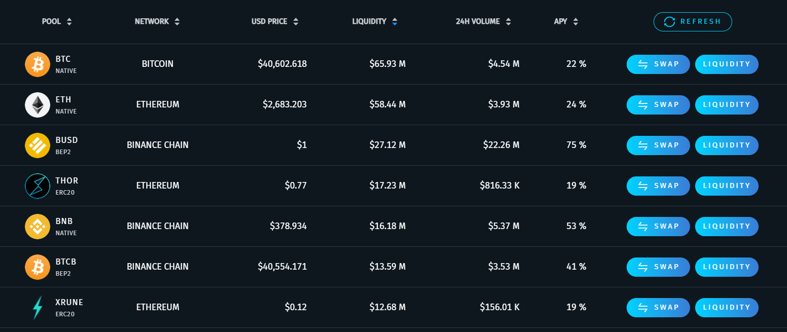Open Liquidity for the BNB pool
The height and width of the screenshot is (332, 787).
(x=727, y=227)
